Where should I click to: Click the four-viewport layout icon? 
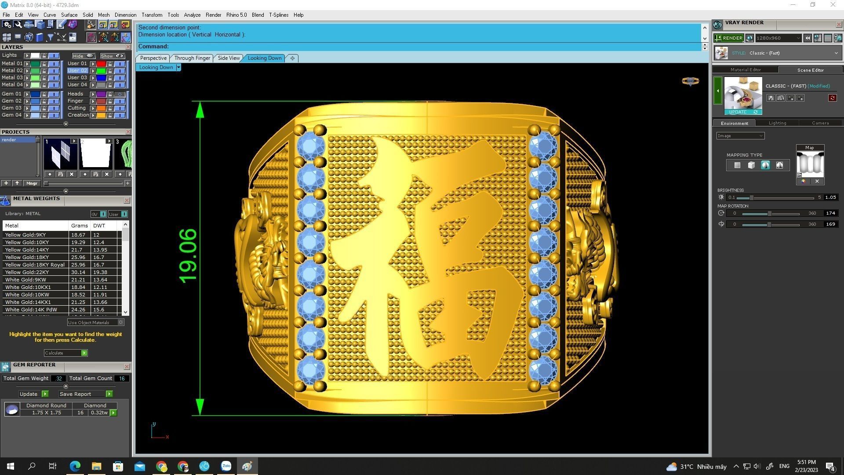click(7, 37)
